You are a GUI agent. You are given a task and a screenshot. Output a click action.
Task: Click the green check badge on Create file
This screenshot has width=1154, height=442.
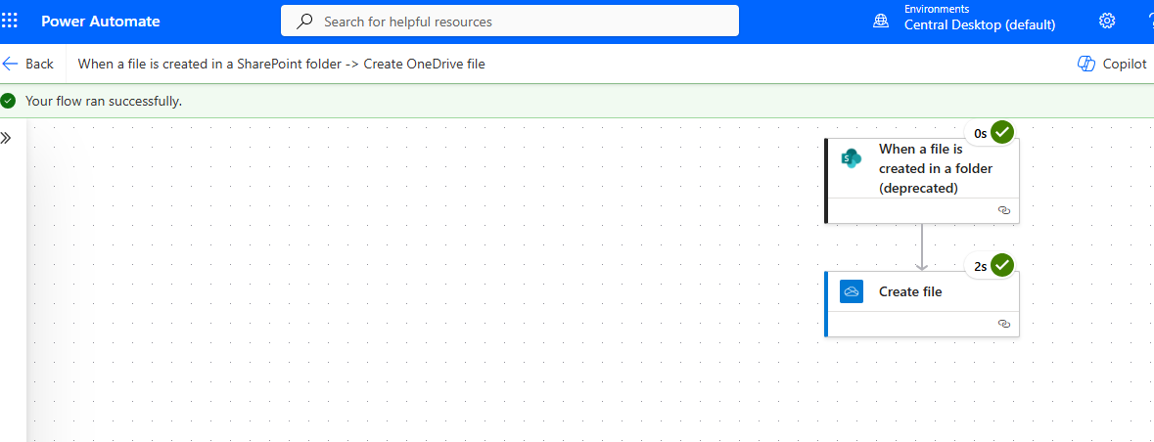point(1001,265)
